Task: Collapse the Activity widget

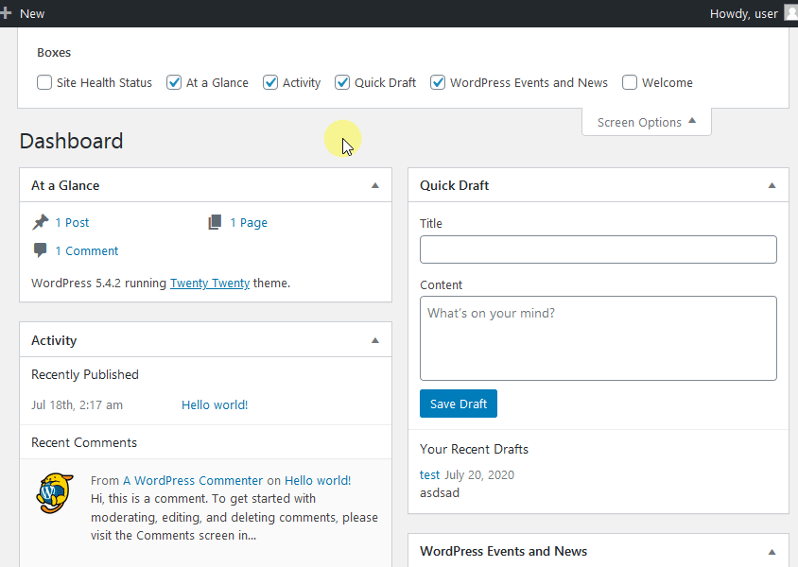Action: [x=375, y=340]
